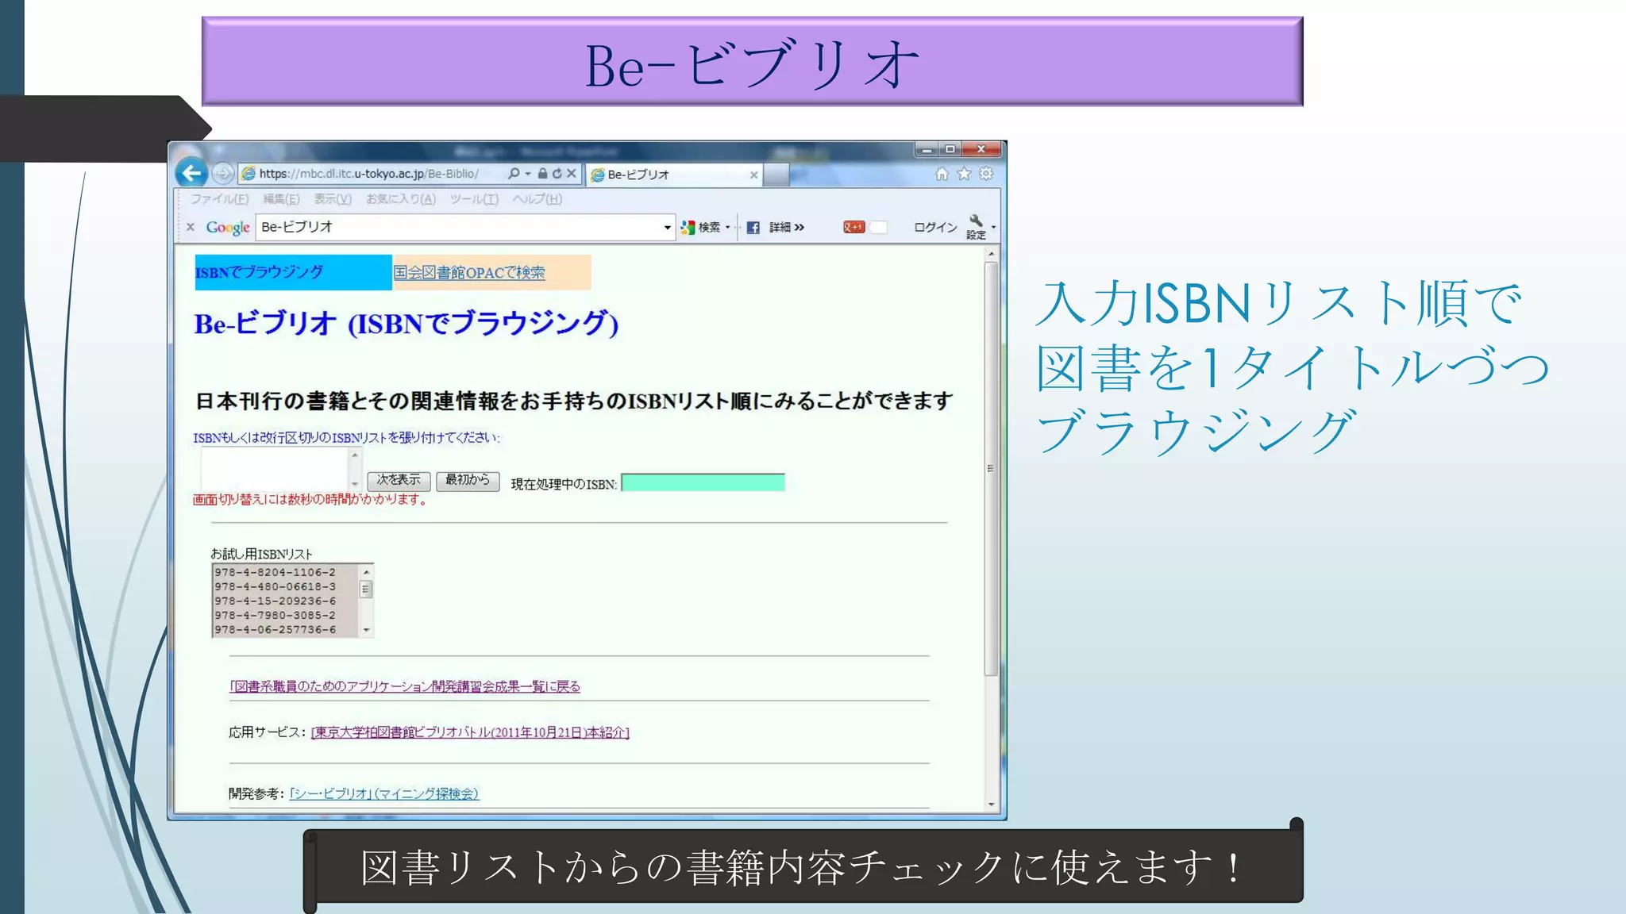This screenshot has height=914, width=1626.
Task: Click the browser forward arrow button
Action: (x=223, y=173)
